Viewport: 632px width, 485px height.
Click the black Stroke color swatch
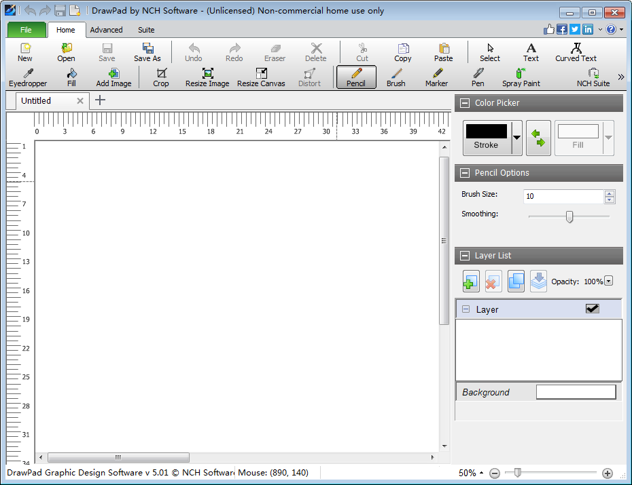(x=487, y=131)
